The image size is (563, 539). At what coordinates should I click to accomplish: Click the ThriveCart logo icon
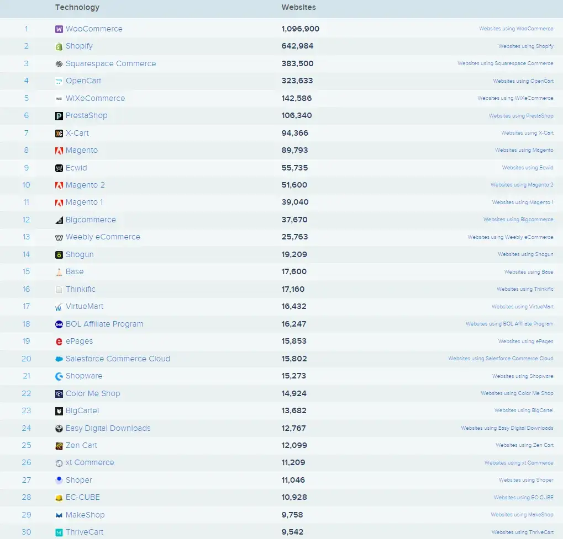(x=59, y=532)
